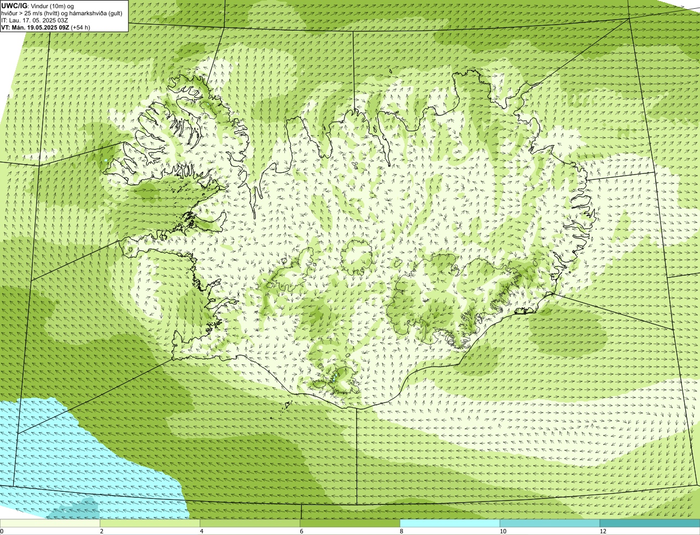700x535 pixels.
Task: Click the '2' tick label on color scale
Action: point(102,531)
